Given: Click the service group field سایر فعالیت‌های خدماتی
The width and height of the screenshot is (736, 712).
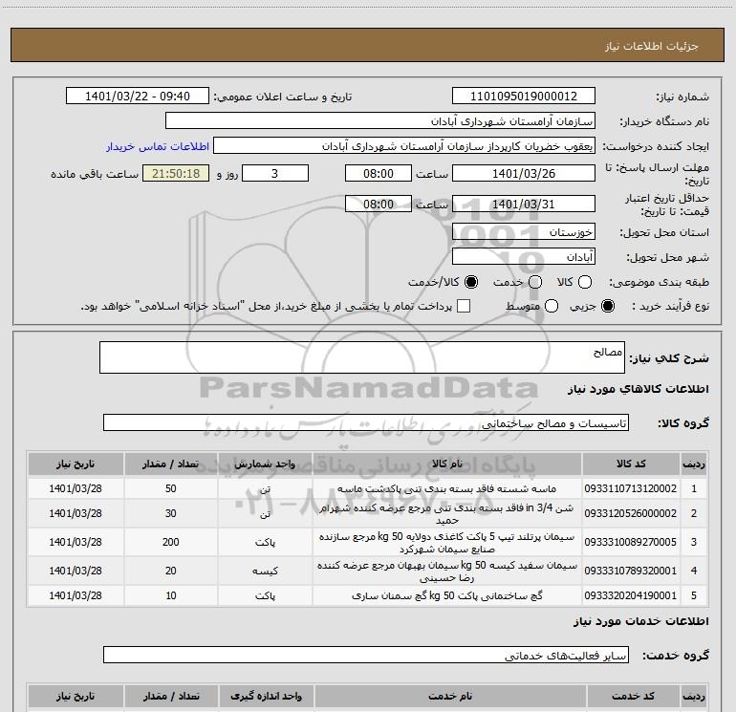Looking at the screenshot, I should tap(366, 656).
